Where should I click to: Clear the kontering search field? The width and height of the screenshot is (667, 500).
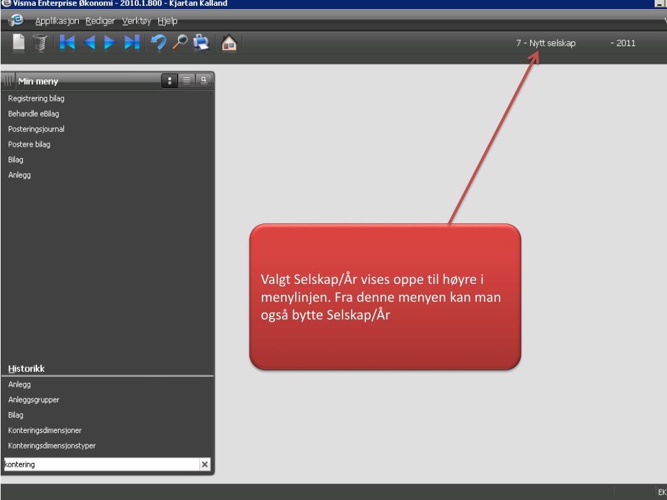point(205,464)
